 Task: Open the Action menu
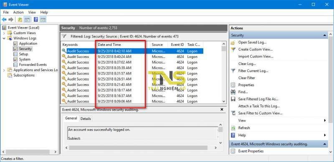coord(18,12)
